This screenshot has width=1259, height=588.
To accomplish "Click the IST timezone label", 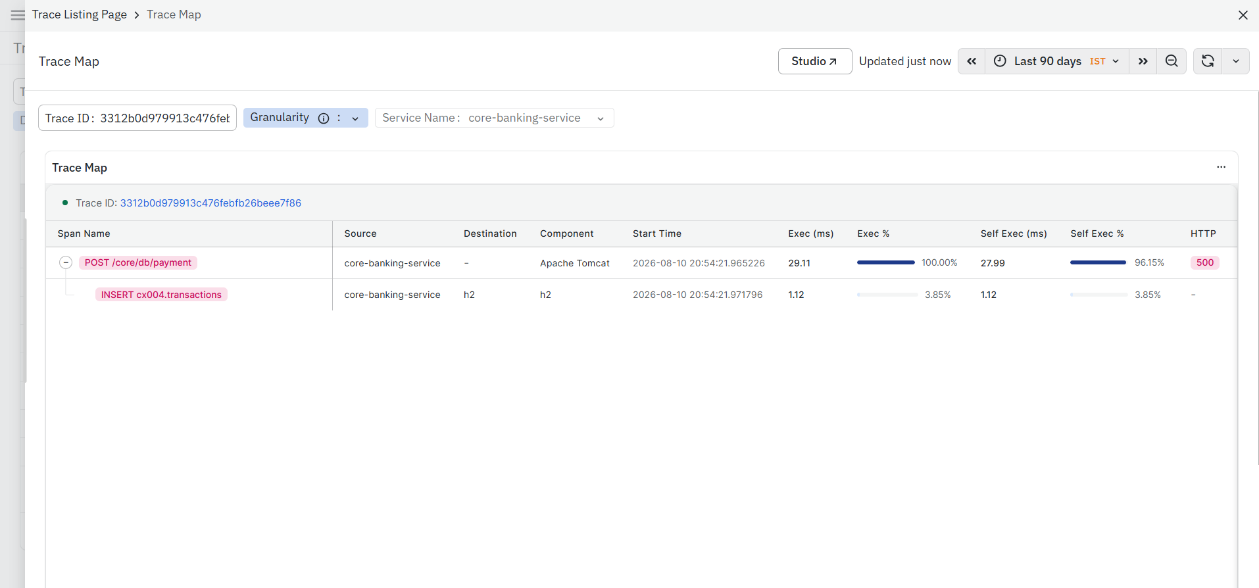I will pyautogui.click(x=1097, y=61).
